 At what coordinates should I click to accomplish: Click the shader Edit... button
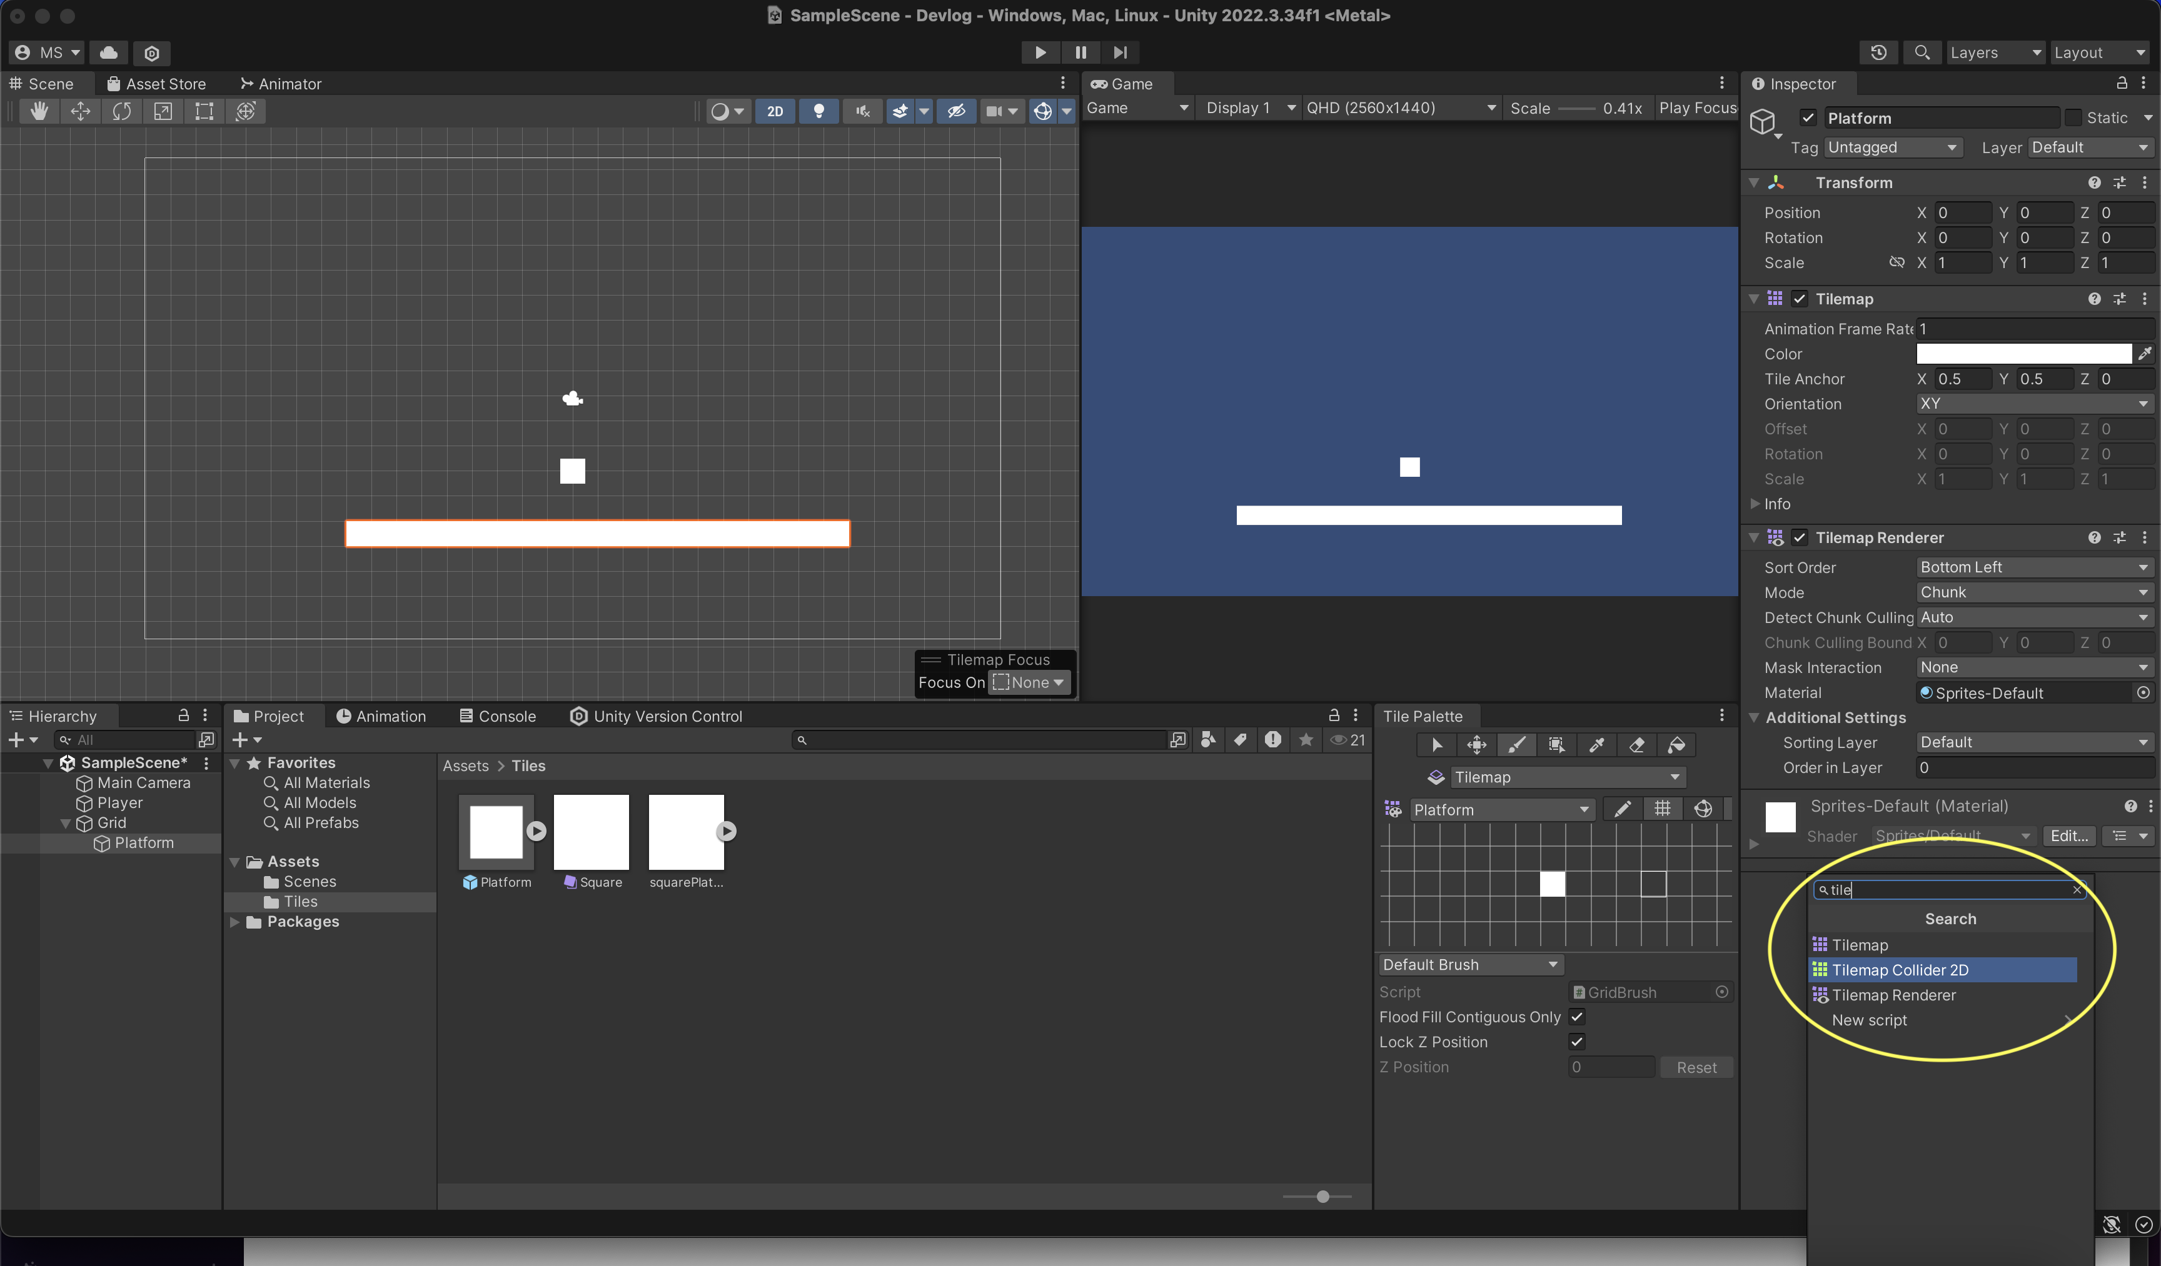click(x=2068, y=835)
